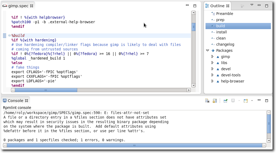Open the dropdown beside Open Console

pos(252,101)
